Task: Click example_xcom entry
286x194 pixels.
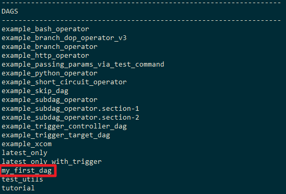Action: coord(27,144)
